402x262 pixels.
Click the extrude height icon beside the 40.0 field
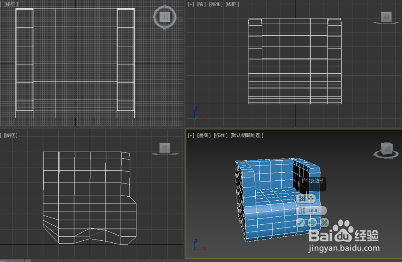tap(302, 210)
